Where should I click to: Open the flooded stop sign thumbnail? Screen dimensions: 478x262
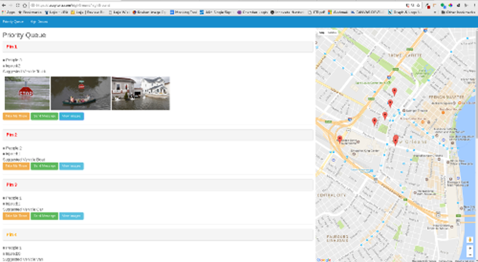coord(27,93)
